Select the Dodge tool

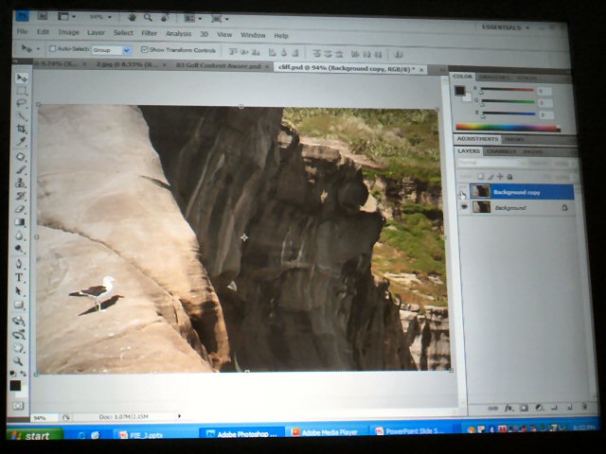click(x=19, y=249)
